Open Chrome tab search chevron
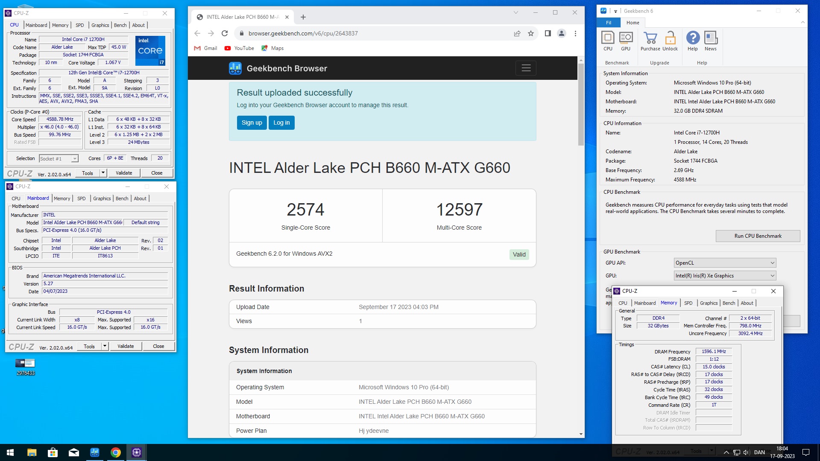 tap(516, 12)
